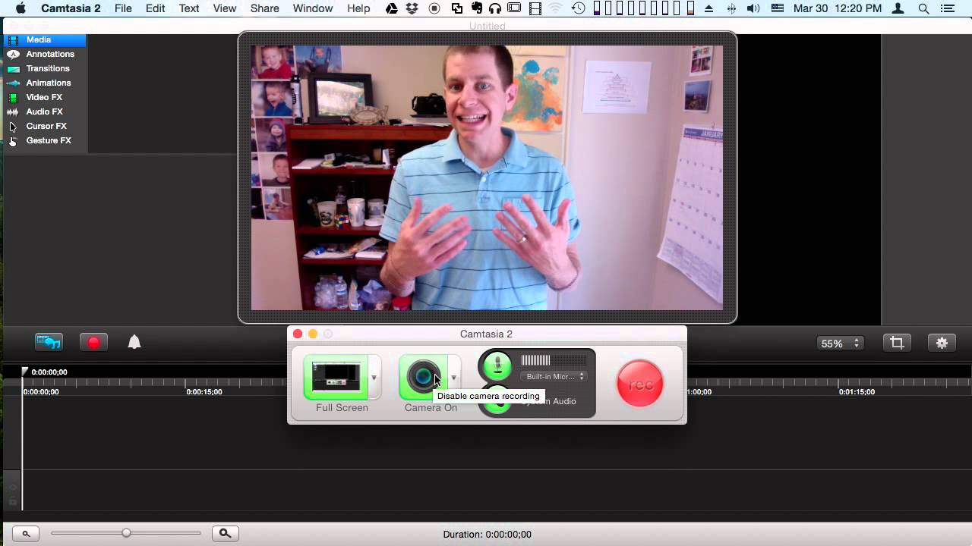Open the Gesture FX panel
Image resolution: width=972 pixels, height=546 pixels.
point(44,140)
